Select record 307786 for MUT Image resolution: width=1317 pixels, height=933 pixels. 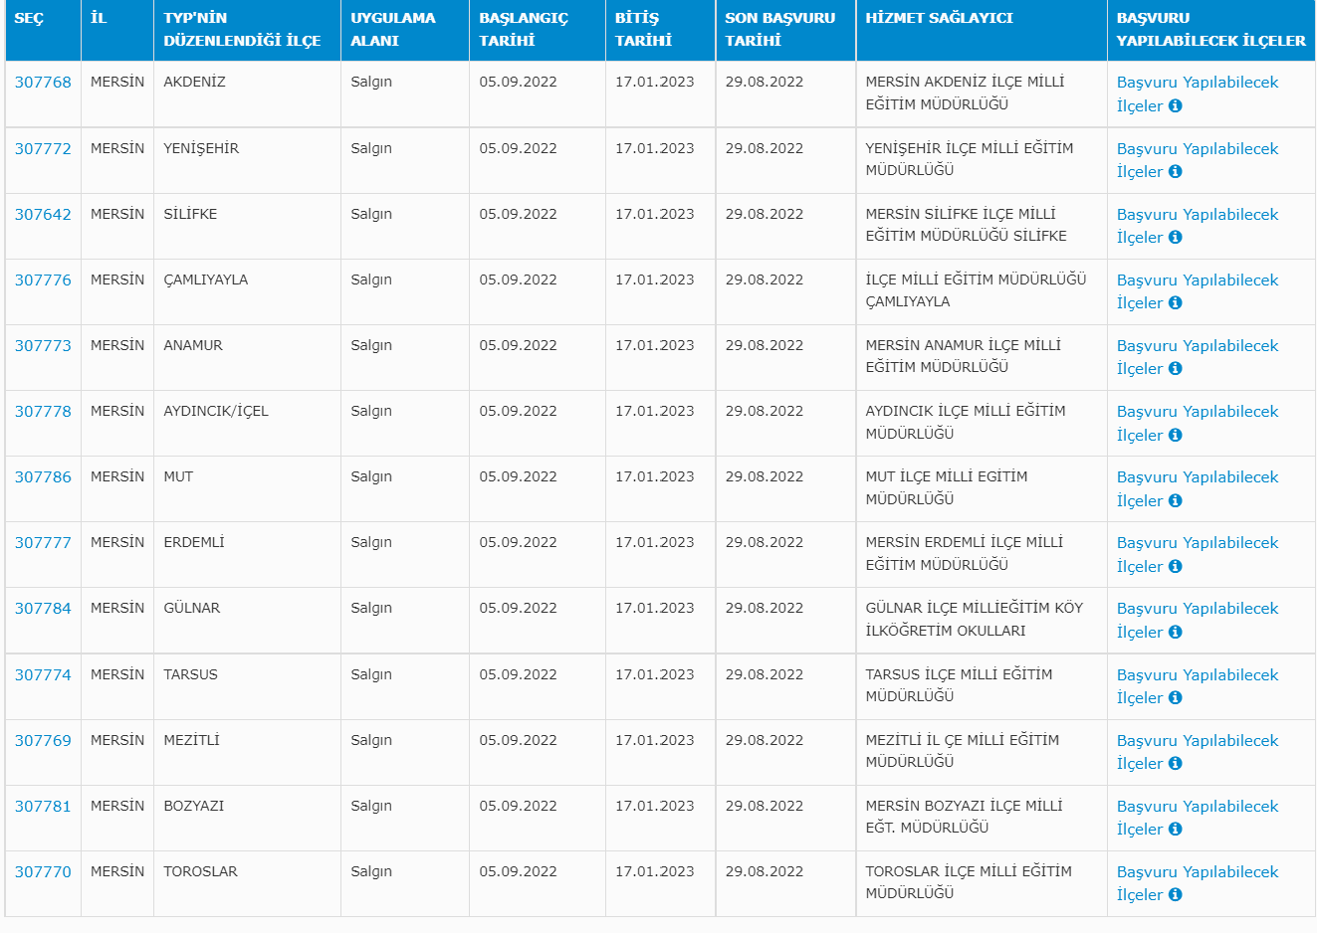43,477
